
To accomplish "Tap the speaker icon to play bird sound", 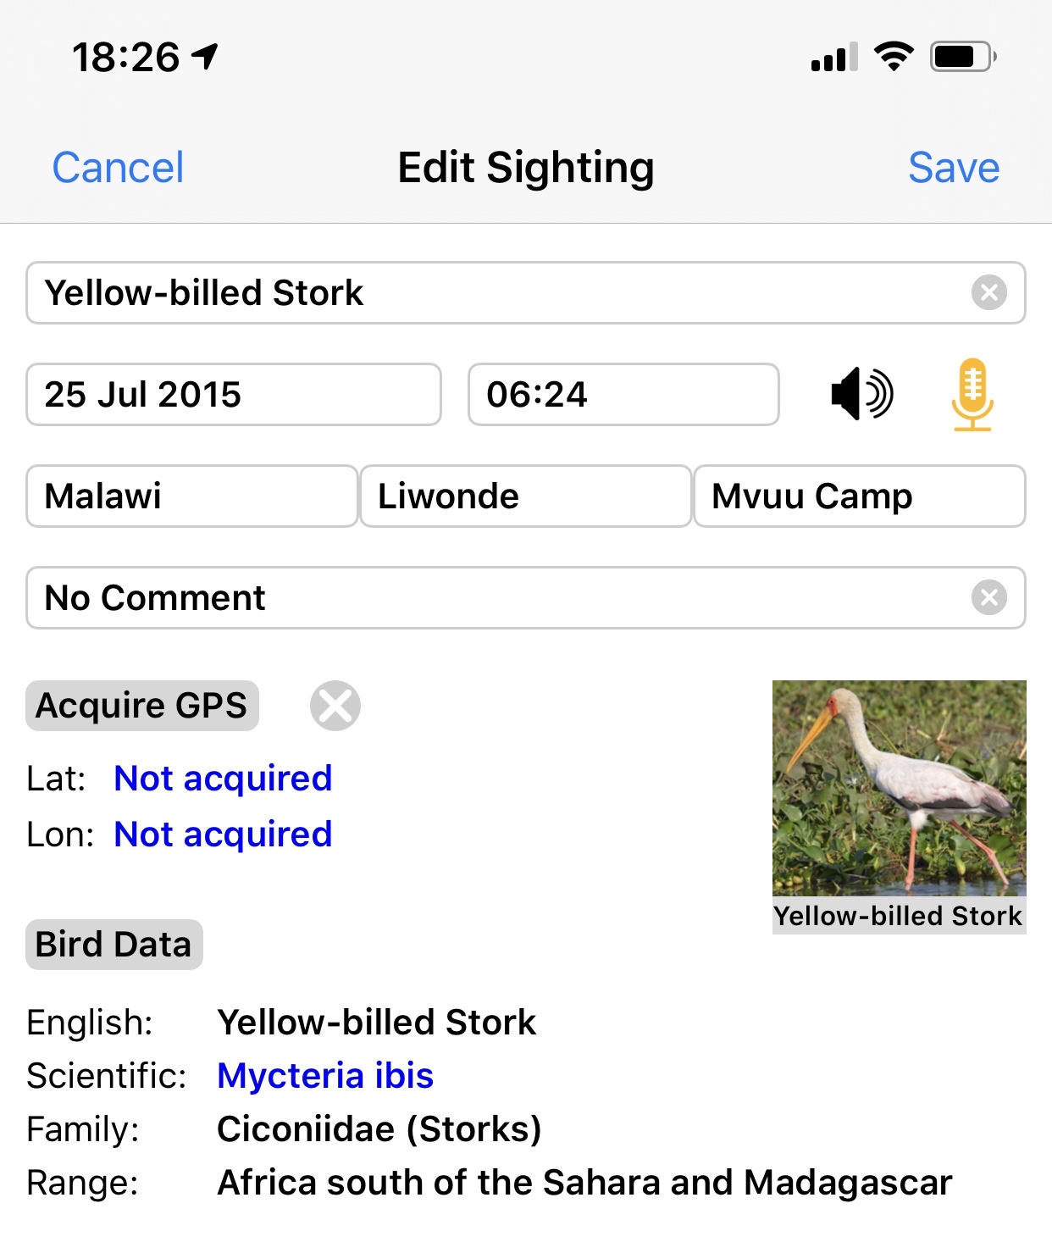I will [x=862, y=394].
